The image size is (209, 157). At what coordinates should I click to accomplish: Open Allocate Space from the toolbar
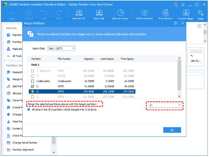(120, 15)
